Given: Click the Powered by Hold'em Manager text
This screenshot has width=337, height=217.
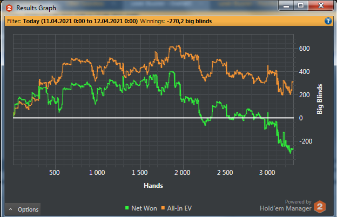Looking at the screenshot, I should point(286,206).
